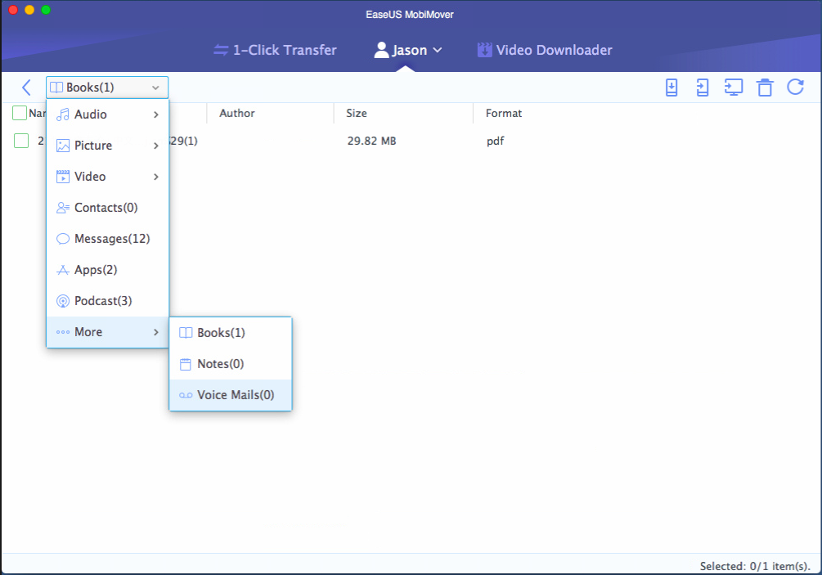Choose Podcast(3) in the menu
The image size is (822, 575).
[x=107, y=301]
